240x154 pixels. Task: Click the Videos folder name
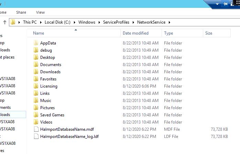coord(46,122)
